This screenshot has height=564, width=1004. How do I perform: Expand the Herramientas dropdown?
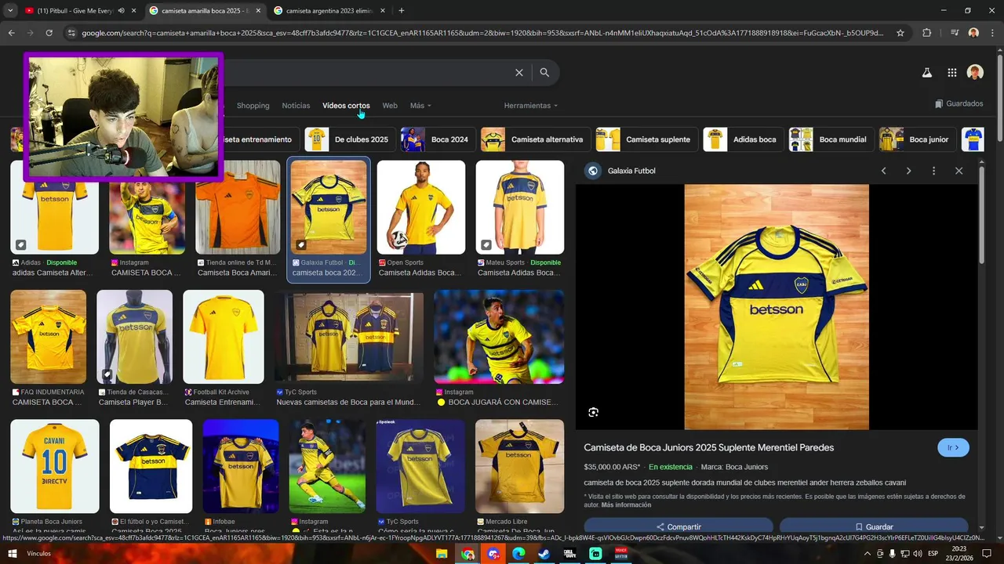pyautogui.click(x=531, y=106)
